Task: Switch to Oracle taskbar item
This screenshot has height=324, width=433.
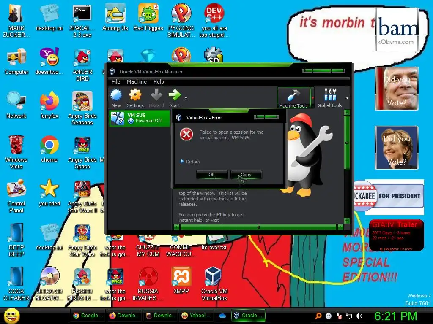Action: tap(248, 316)
